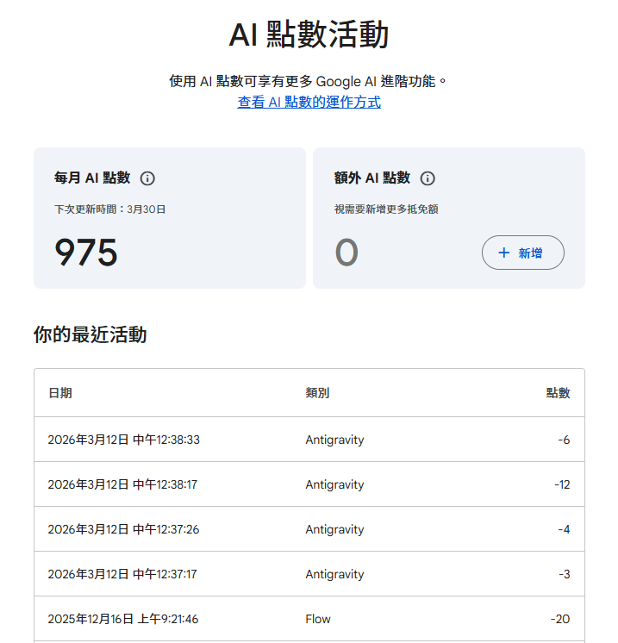The image size is (618, 643).
Task: Click Antigravity in the 12:37:17 row
Action: 334,575
